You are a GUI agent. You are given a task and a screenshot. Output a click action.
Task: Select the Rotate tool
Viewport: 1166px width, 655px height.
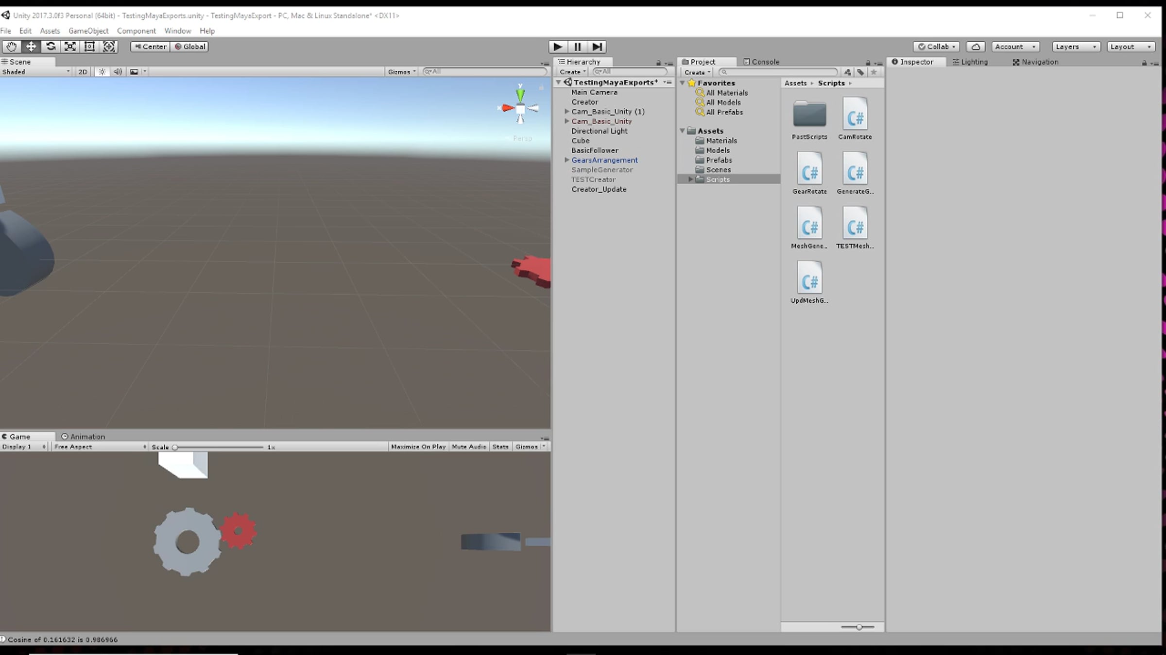[x=51, y=47]
